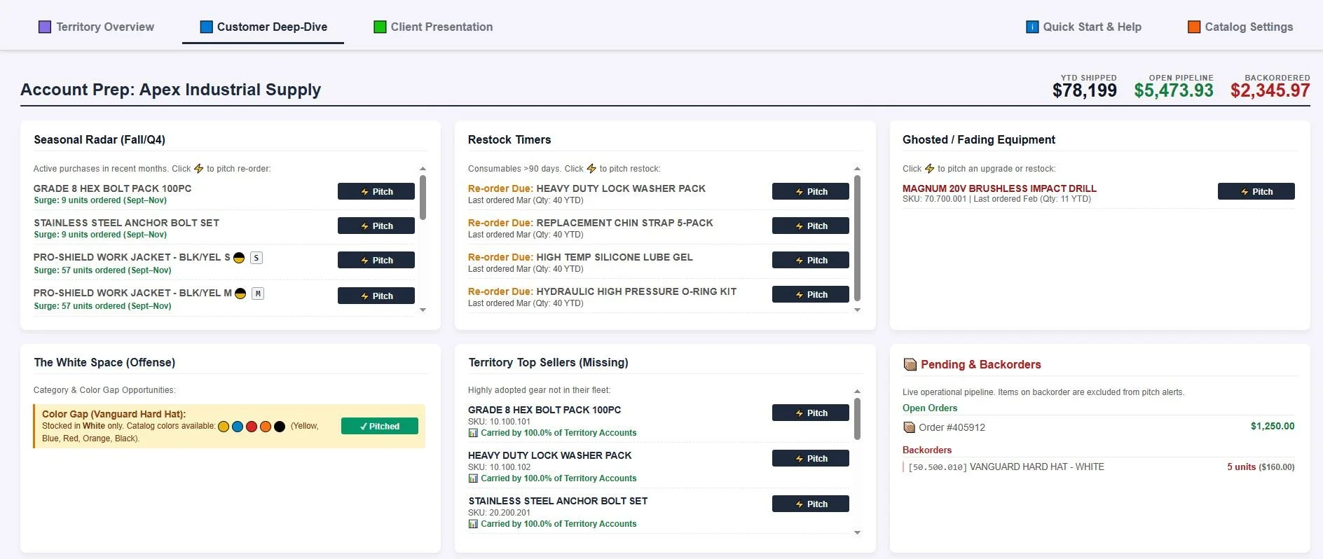
Task: Select the Customer Deep-Dive tab
Action: coord(263,27)
